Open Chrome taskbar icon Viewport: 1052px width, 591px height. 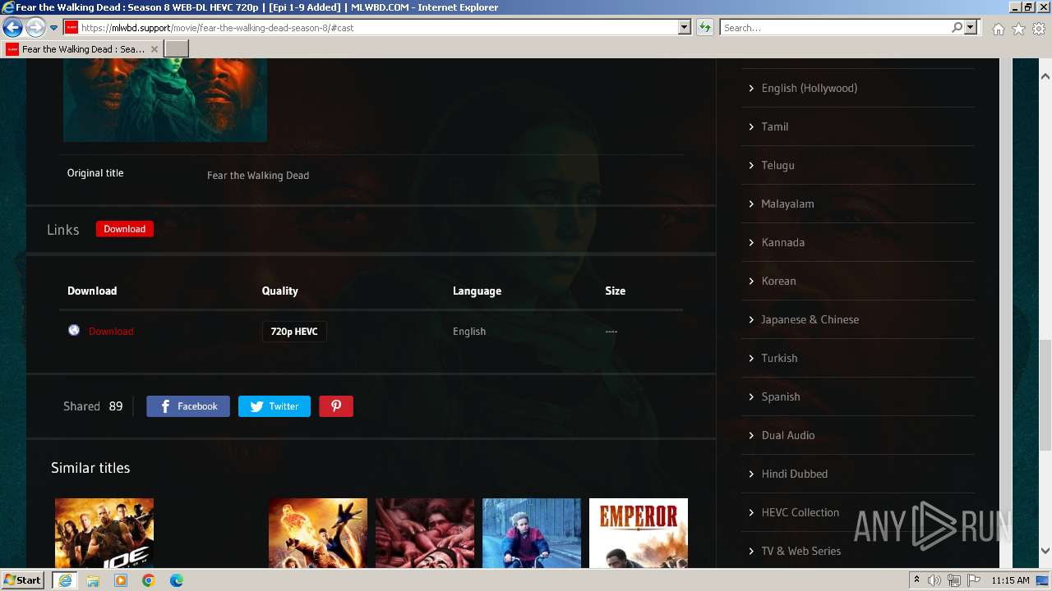click(x=149, y=580)
